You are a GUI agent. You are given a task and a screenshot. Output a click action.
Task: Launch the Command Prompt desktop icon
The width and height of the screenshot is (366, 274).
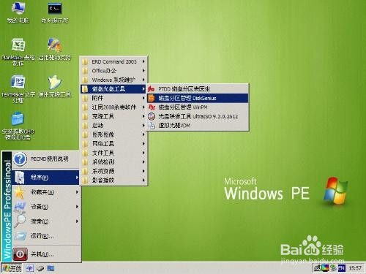(55, 12)
